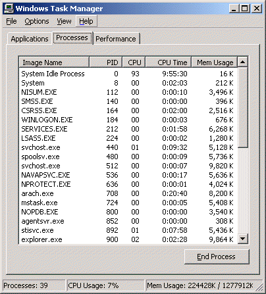Select the NPROTECT.EXE process
This screenshot has height=294, width=266.
tap(128, 184)
